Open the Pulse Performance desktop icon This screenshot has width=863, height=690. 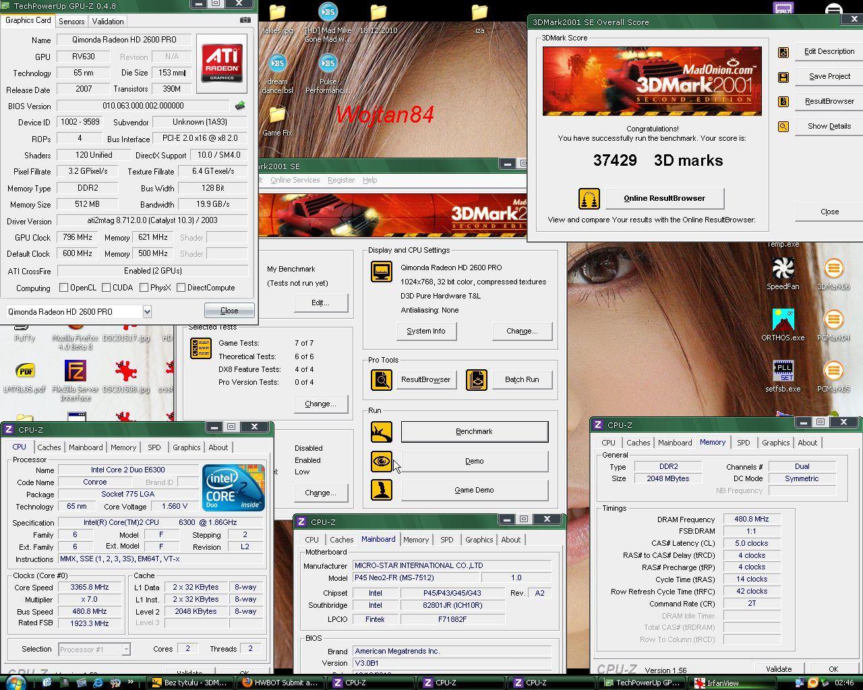pos(328,74)
